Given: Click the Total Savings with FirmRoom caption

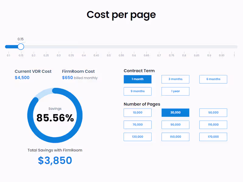Looking at the screenshot, I should [x=55, y=150].
